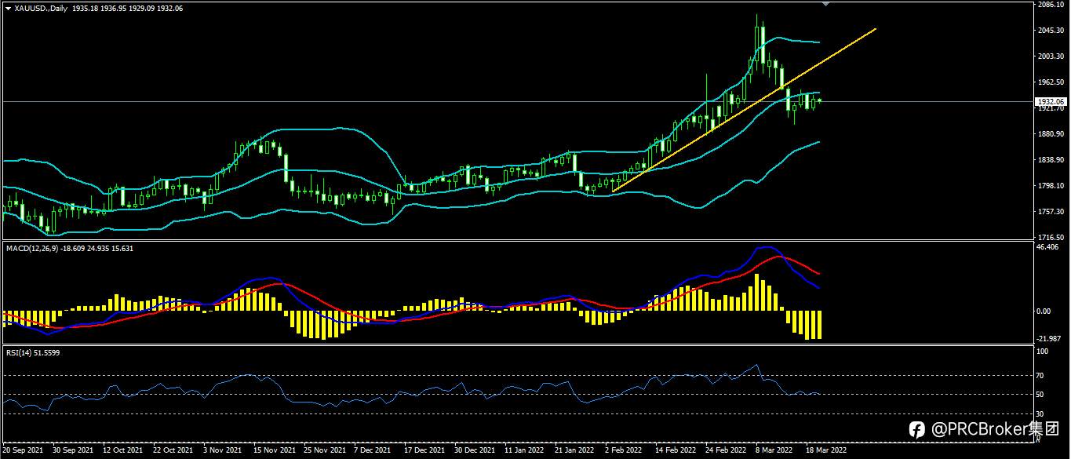
Task: Click the chart shift triangle marker
Action: pyautogui.click(x=825, y=4)
